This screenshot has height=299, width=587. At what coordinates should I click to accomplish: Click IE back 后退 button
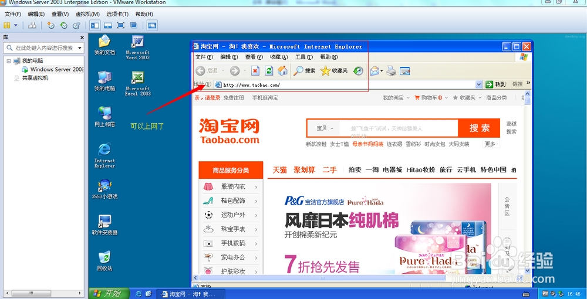[x=207, y=70]
